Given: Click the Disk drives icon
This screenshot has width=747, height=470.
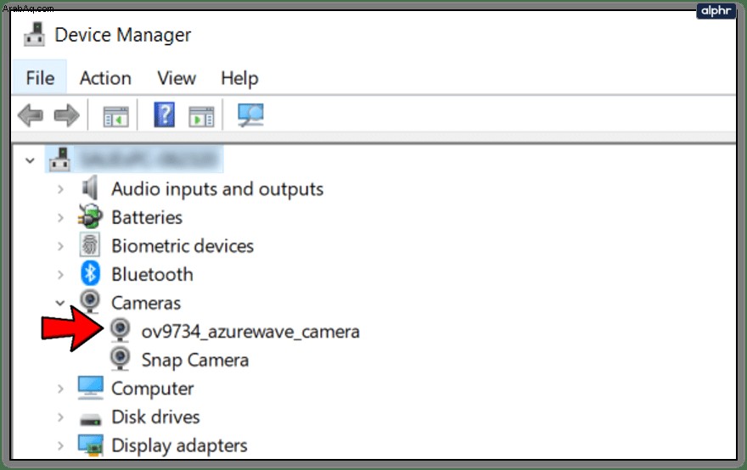Looking at the screenshot, I should point(90,420).
